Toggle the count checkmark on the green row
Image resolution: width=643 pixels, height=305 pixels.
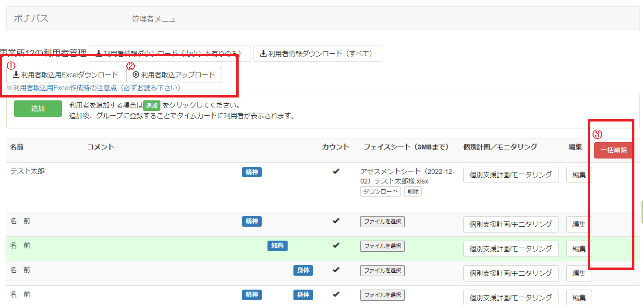pyautogui.click(x=337, y=245)
